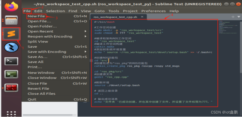The image size is (242, 117).
Task: Choose Close Window menu entry
Action: coord(56,78)
